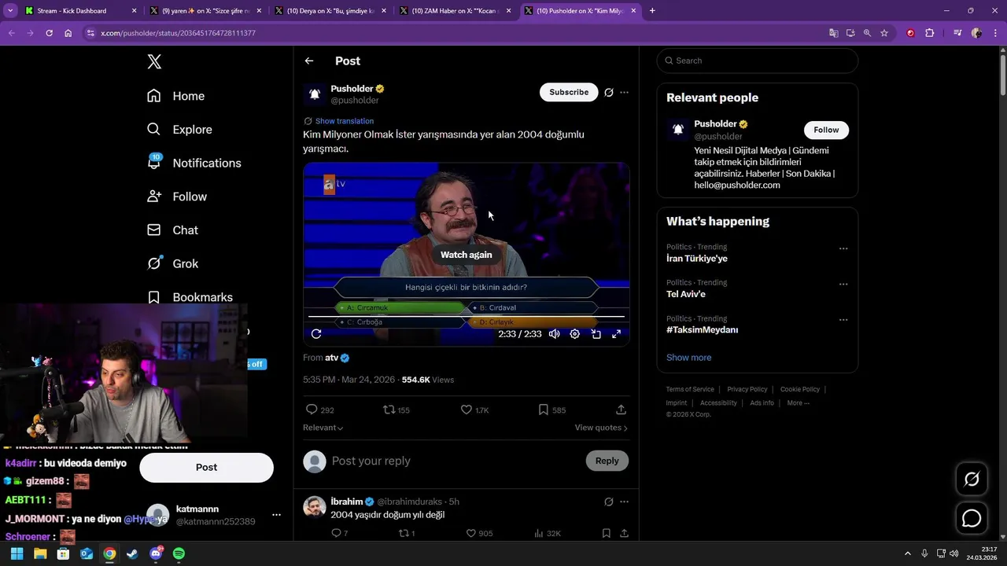Reload the page
This screenshot has height=566, width=1007.
click(49, 33)
